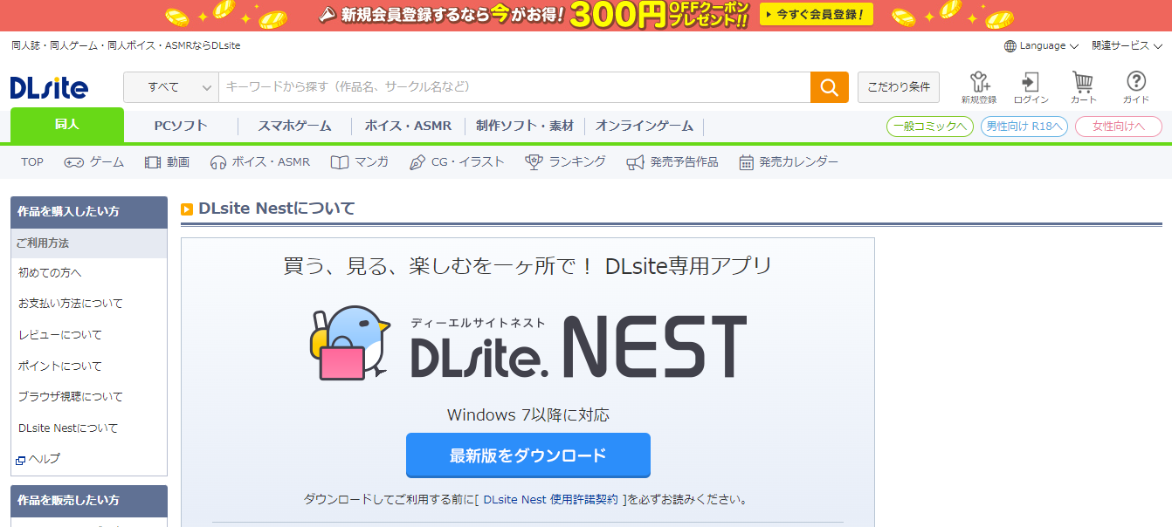Image resolution: width=1172 pixels, height=527 pixels.
Task: Expand the すべて search category dropdown
Action: 171,87
